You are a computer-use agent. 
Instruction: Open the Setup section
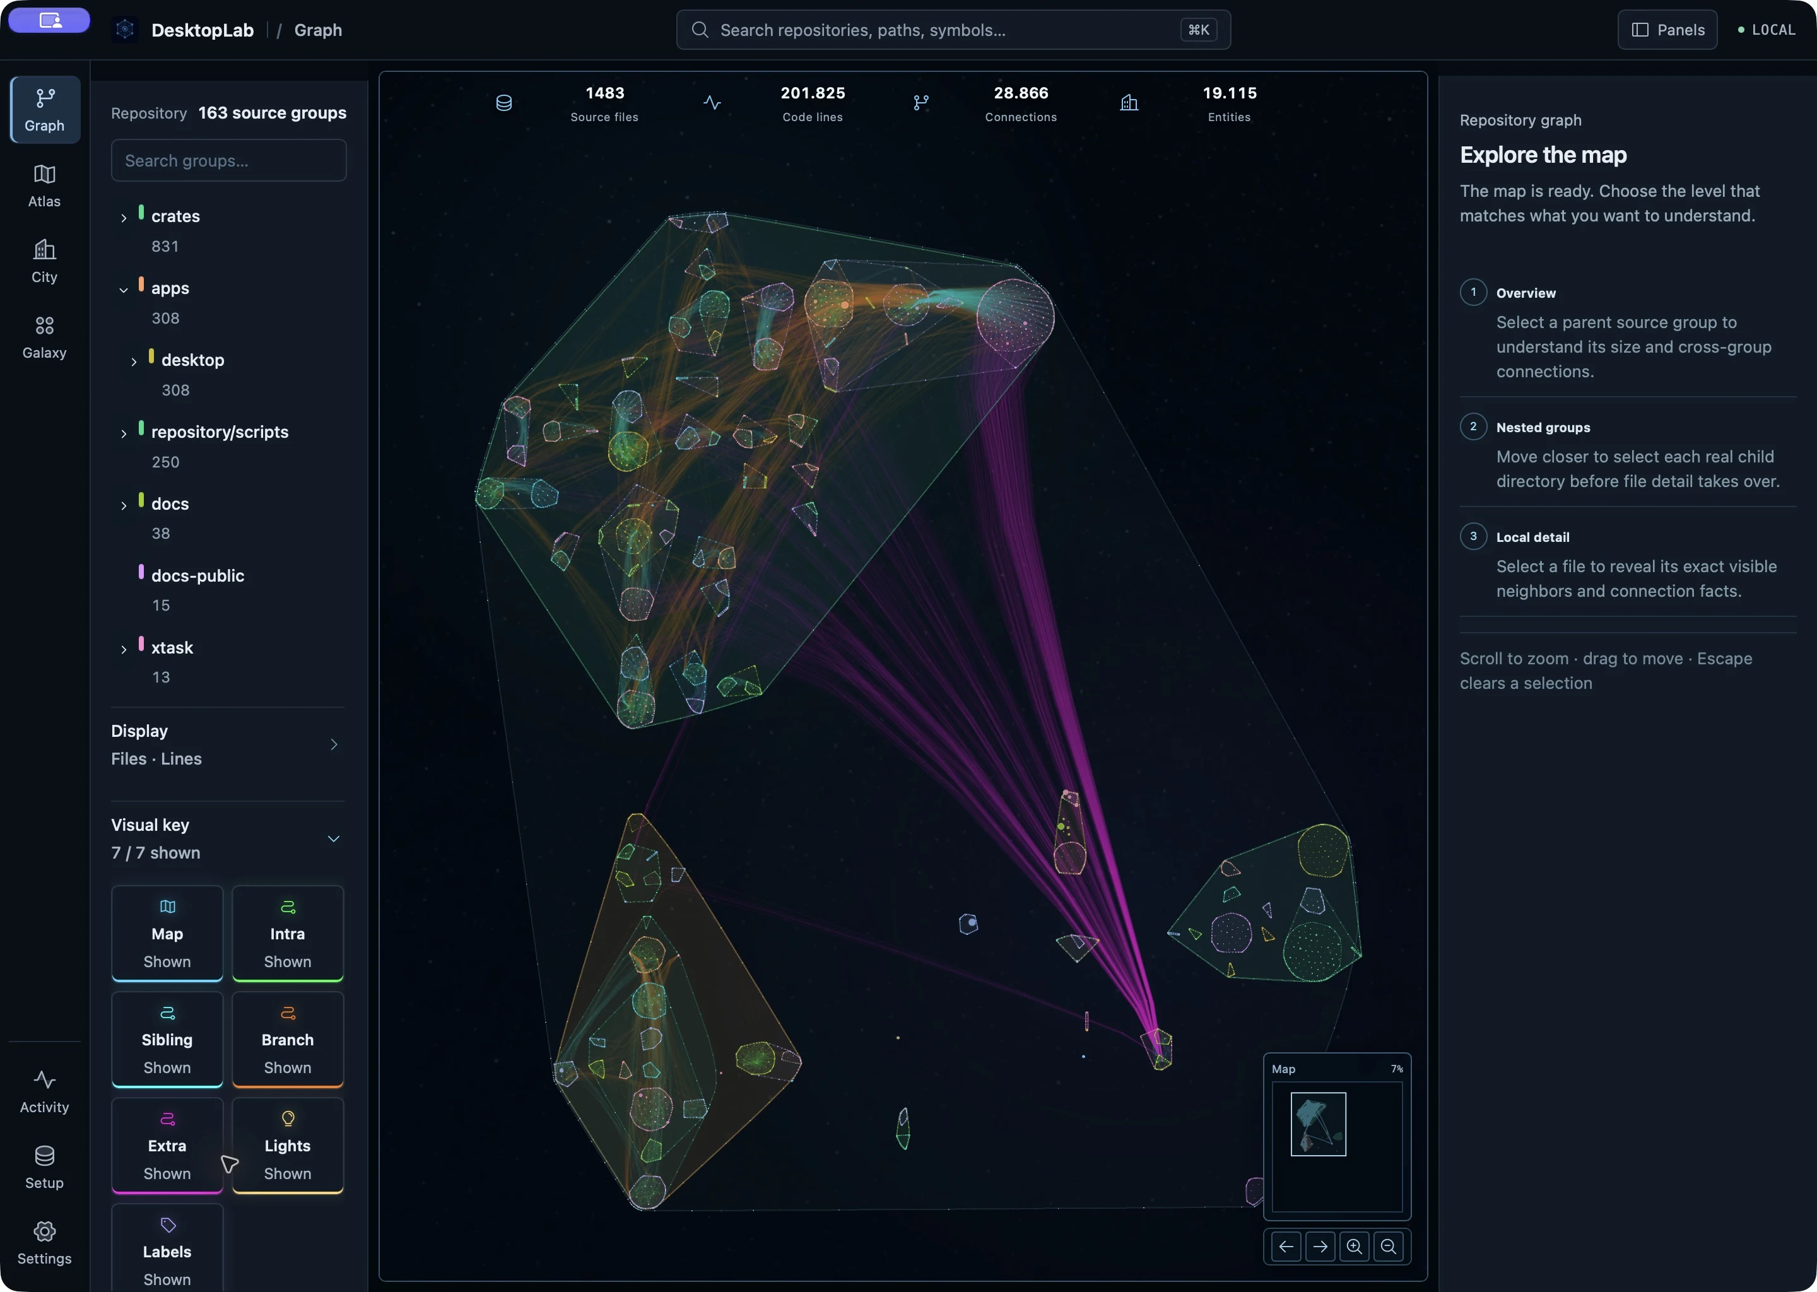pyautogui.click(x=45, y=1167)
